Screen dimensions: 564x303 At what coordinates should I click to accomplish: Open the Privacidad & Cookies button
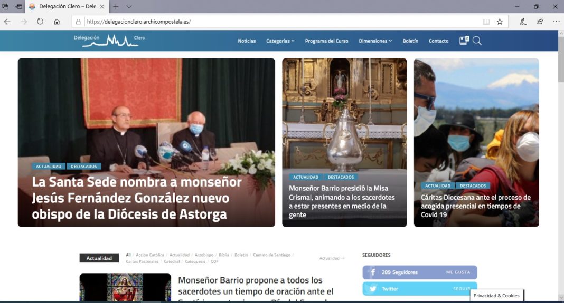point(496,296)
